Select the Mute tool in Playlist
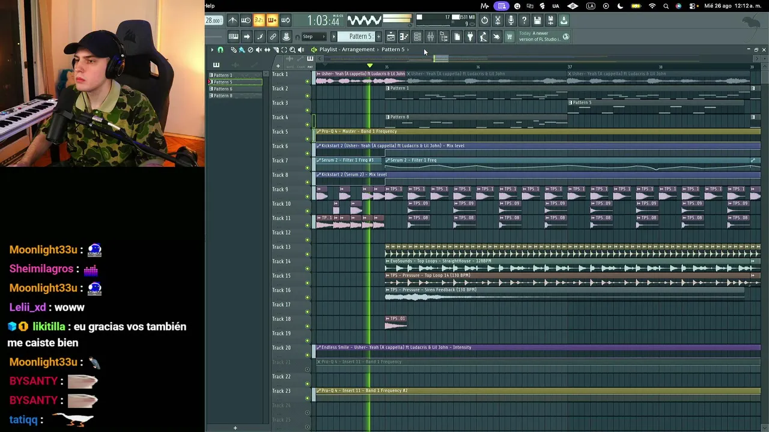The width and height of the screenshot is (769, 432). coord(259,50)
